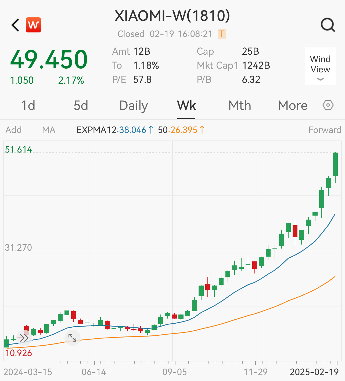Image resolution: width=345 pixels, height=381 pixels.
Task: Tap the back arrow icon
Action: (15, 25)
